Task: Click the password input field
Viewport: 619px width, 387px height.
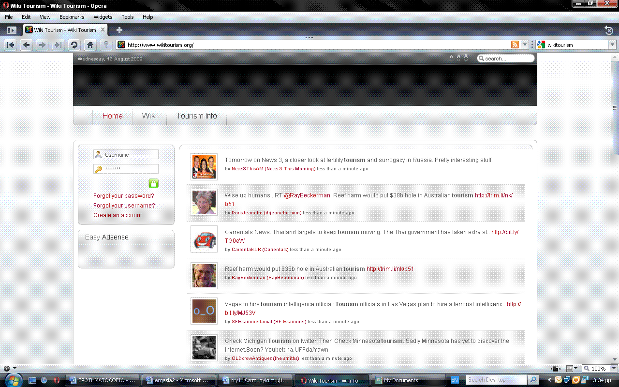Action: pos(126,169)
